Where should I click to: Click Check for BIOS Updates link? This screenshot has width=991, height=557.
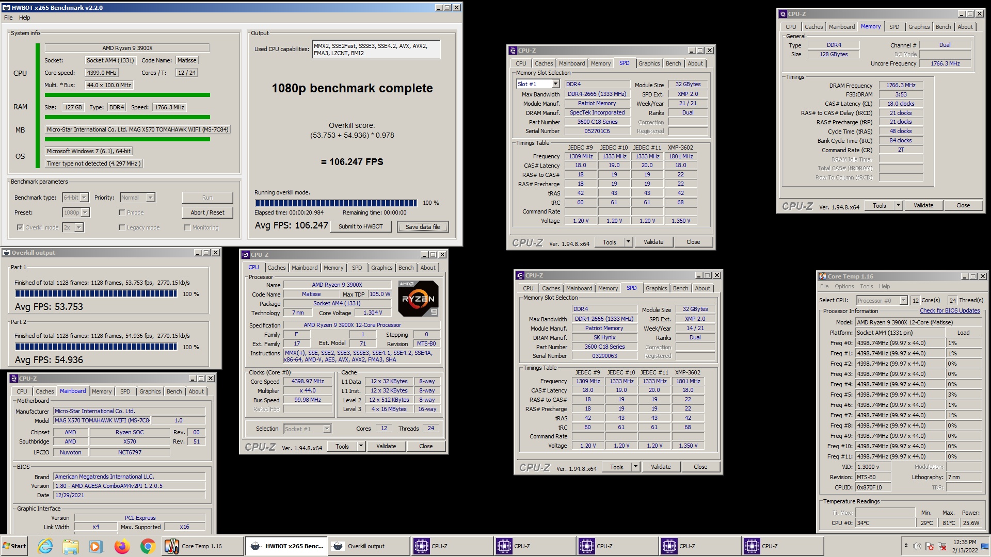pyautogui.click(x=950, y=310)
